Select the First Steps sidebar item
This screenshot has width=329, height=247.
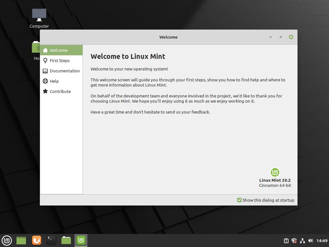[x=60, y=60]
